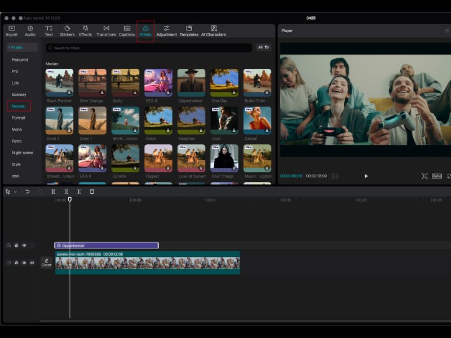
Task: Select the Casual filter thumbnail
Action: click(x=258, y=121)
